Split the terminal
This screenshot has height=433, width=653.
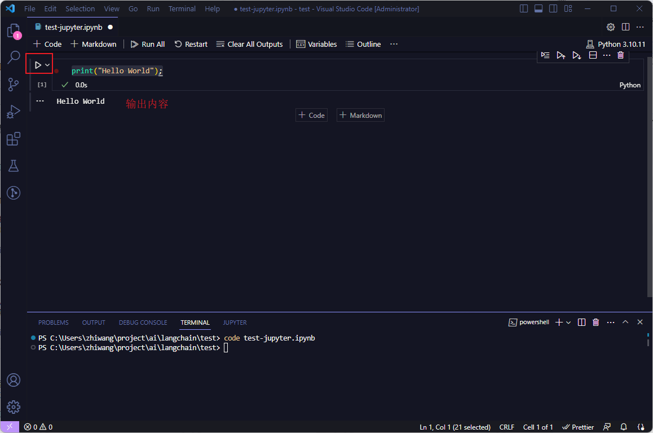click(x=582, y=322)
